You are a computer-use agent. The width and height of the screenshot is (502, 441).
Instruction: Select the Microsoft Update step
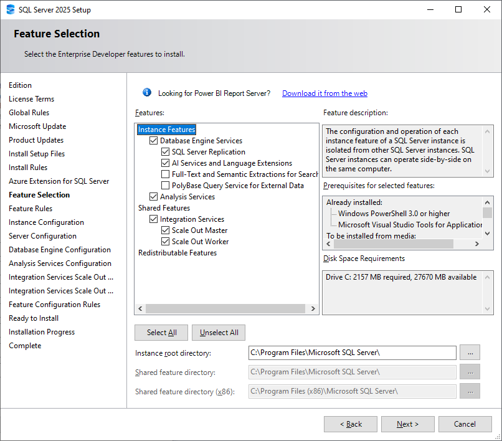coord(37,126)
